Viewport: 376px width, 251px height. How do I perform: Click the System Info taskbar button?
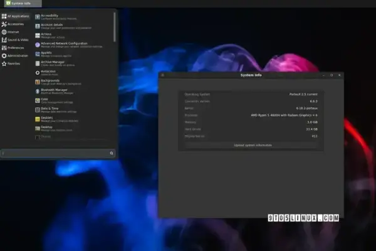(x=23, y=3)
